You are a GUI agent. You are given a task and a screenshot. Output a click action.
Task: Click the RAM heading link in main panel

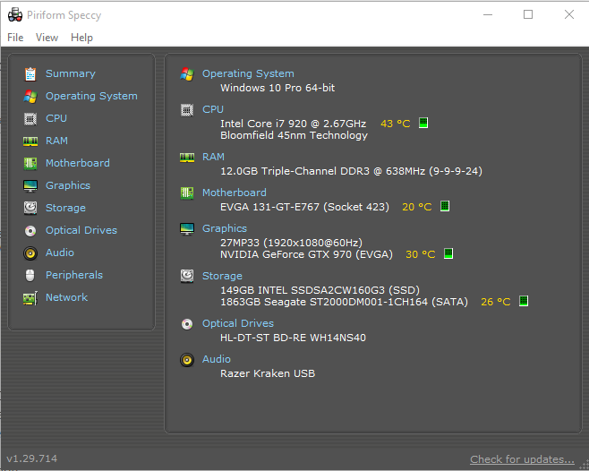[213, 157]
